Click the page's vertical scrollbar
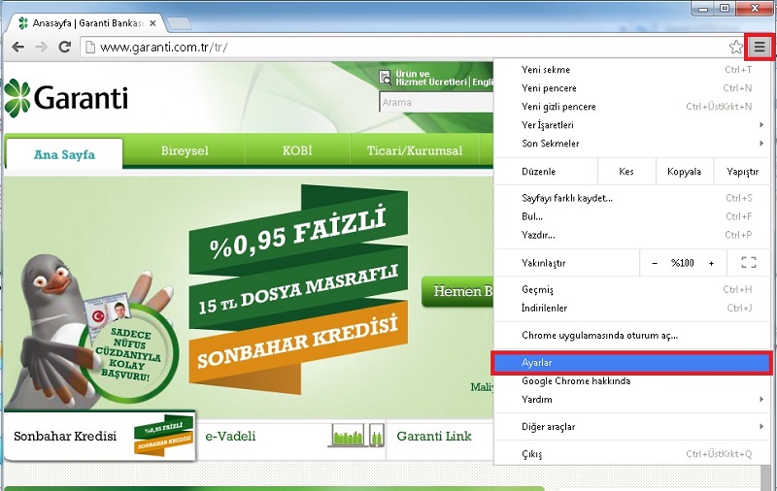The image size is (777, 491). 765,477
